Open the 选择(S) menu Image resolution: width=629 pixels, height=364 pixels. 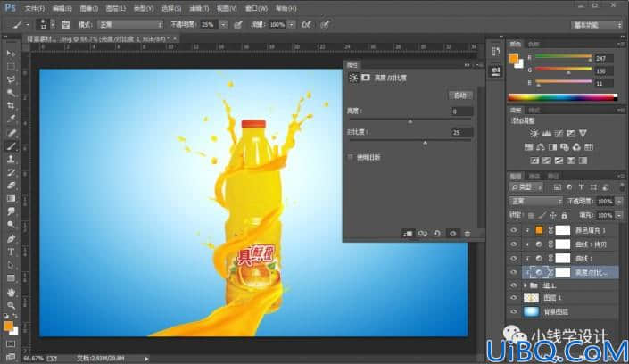pos(171,8)
